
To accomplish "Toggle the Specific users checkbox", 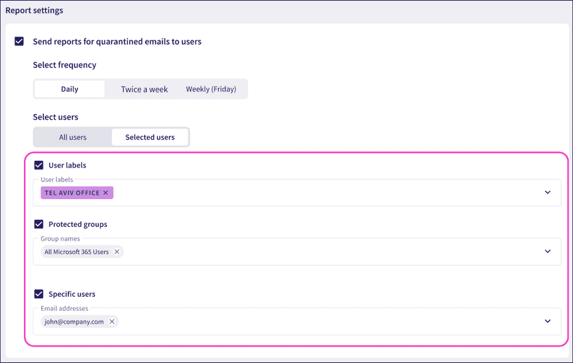I will [x=38, y=294].
